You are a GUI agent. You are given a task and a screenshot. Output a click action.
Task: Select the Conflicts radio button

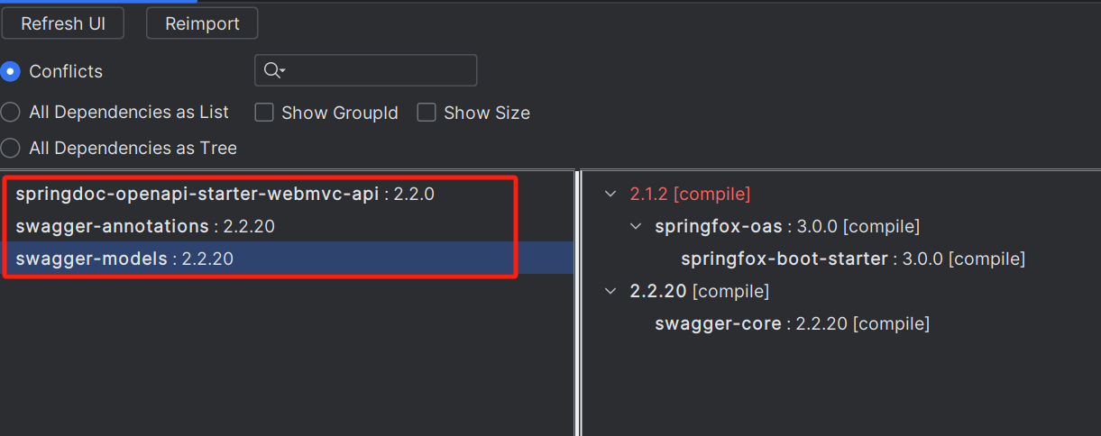click(x=10, y=71)
